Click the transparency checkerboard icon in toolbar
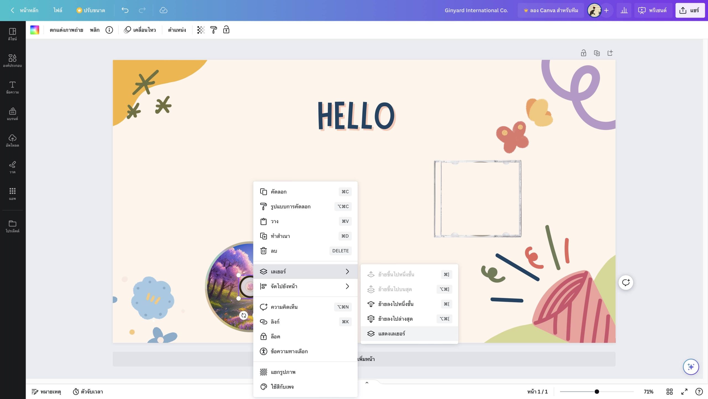Image resolution: width=708 pixels, height=399 pixels. point(201,30)
